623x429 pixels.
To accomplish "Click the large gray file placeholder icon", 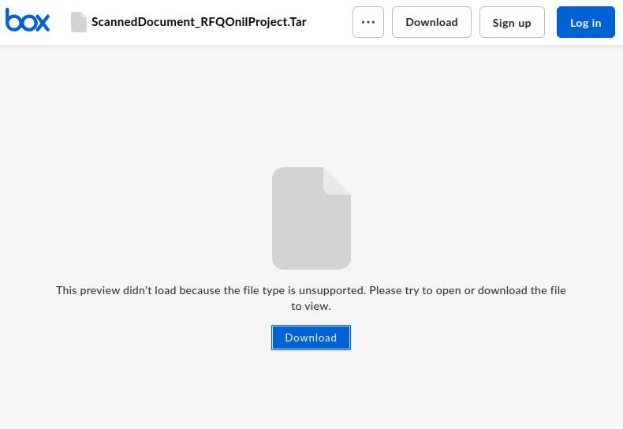I will pyautogui.click(x=311, y=218).
